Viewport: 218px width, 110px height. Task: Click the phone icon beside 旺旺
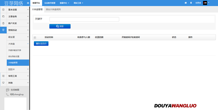tap(7, 94)
